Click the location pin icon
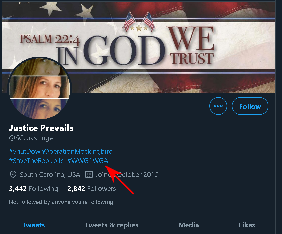 coord(13,175)
